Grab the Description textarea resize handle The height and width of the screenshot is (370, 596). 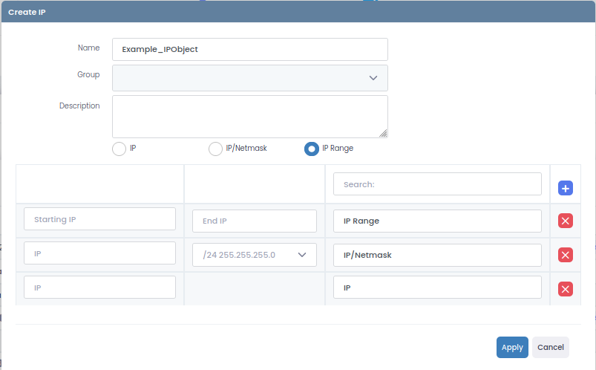coord(383,134)
